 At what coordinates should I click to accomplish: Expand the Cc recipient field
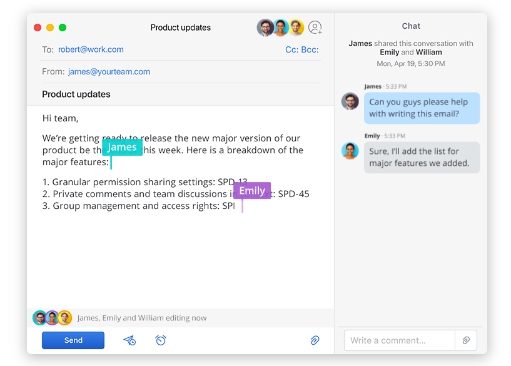290,49
